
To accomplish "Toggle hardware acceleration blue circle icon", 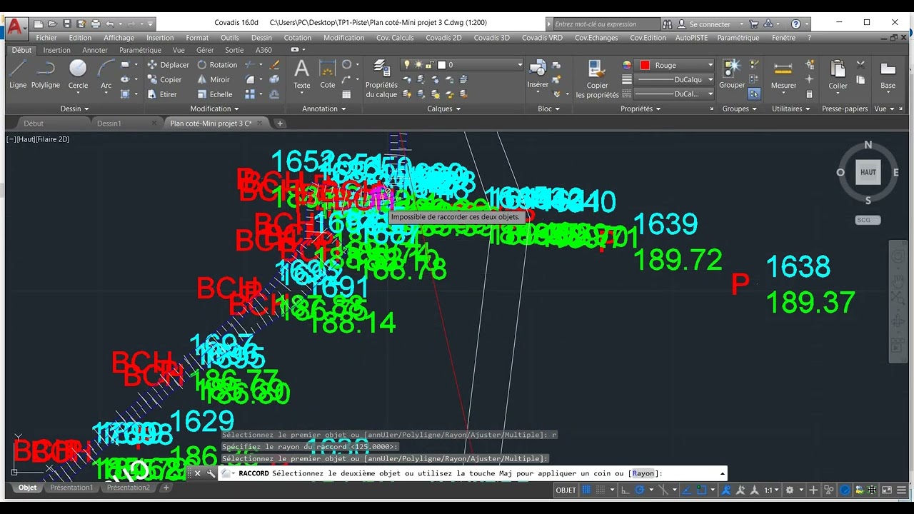I will [x=845, y=490].
